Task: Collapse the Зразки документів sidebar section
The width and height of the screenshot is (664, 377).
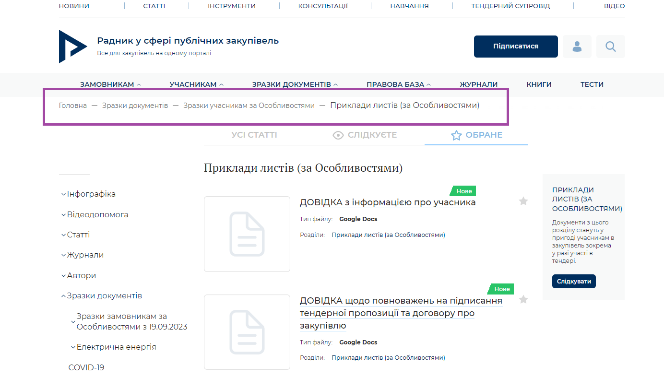Action: pos(104,296)
